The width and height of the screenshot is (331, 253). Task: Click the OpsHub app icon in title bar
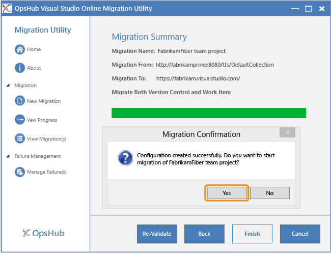click(7, 9)
